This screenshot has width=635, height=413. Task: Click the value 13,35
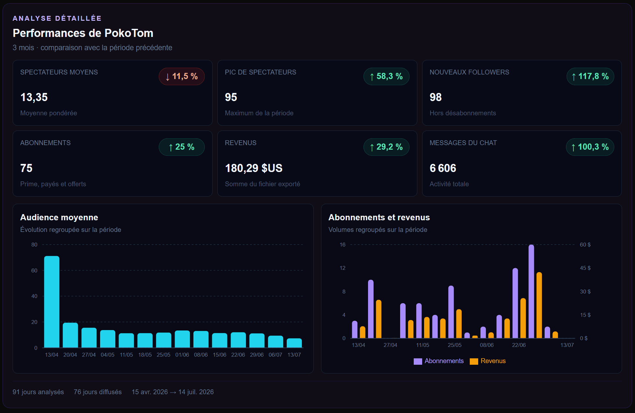click(x=34, y=97)
